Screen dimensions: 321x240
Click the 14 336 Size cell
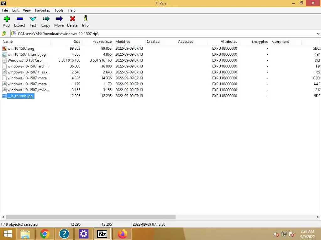coord(75,78)
